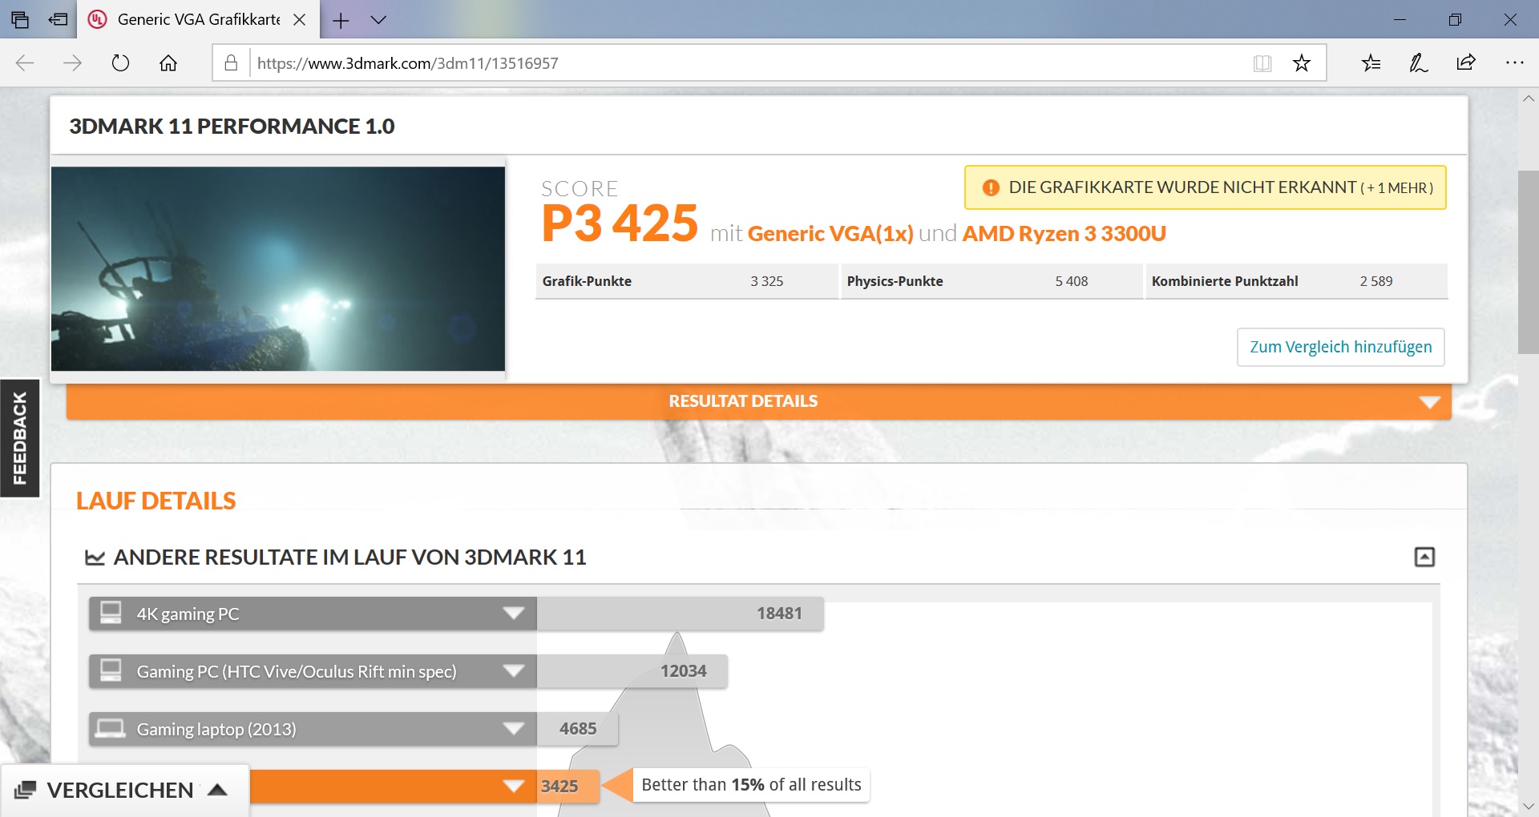Image resolution: width=1539 pixels, height=817 pixels.
Task: Open the tabs you've set aside icon
Action: [20, 20]
